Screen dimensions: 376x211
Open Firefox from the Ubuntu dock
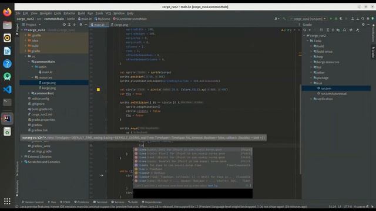[7, 12]
